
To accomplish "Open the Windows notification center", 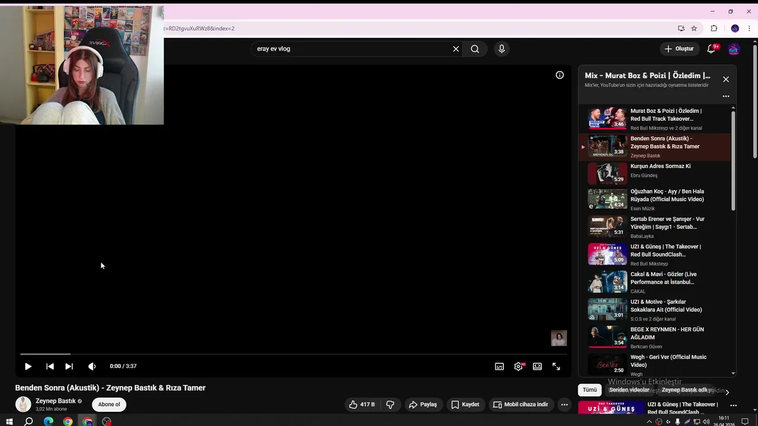I will point(745,422).
